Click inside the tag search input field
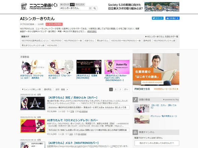Screen dimensions: 198x148 point(74,8)
